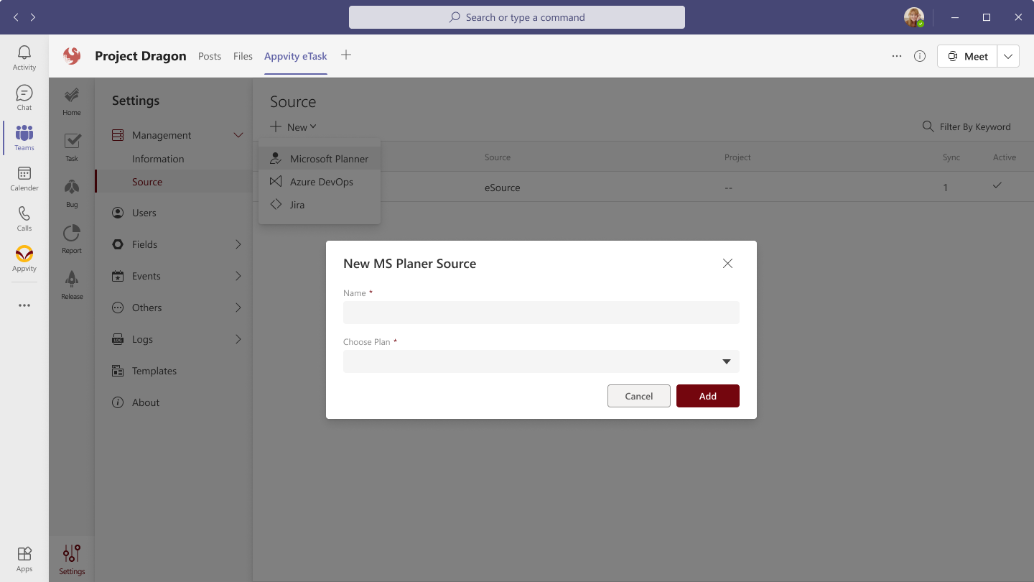This screenshot has width=1034, height=582.
Task: Close the dialog with the X
Action: pyautogui.click(x=727, y=264)
